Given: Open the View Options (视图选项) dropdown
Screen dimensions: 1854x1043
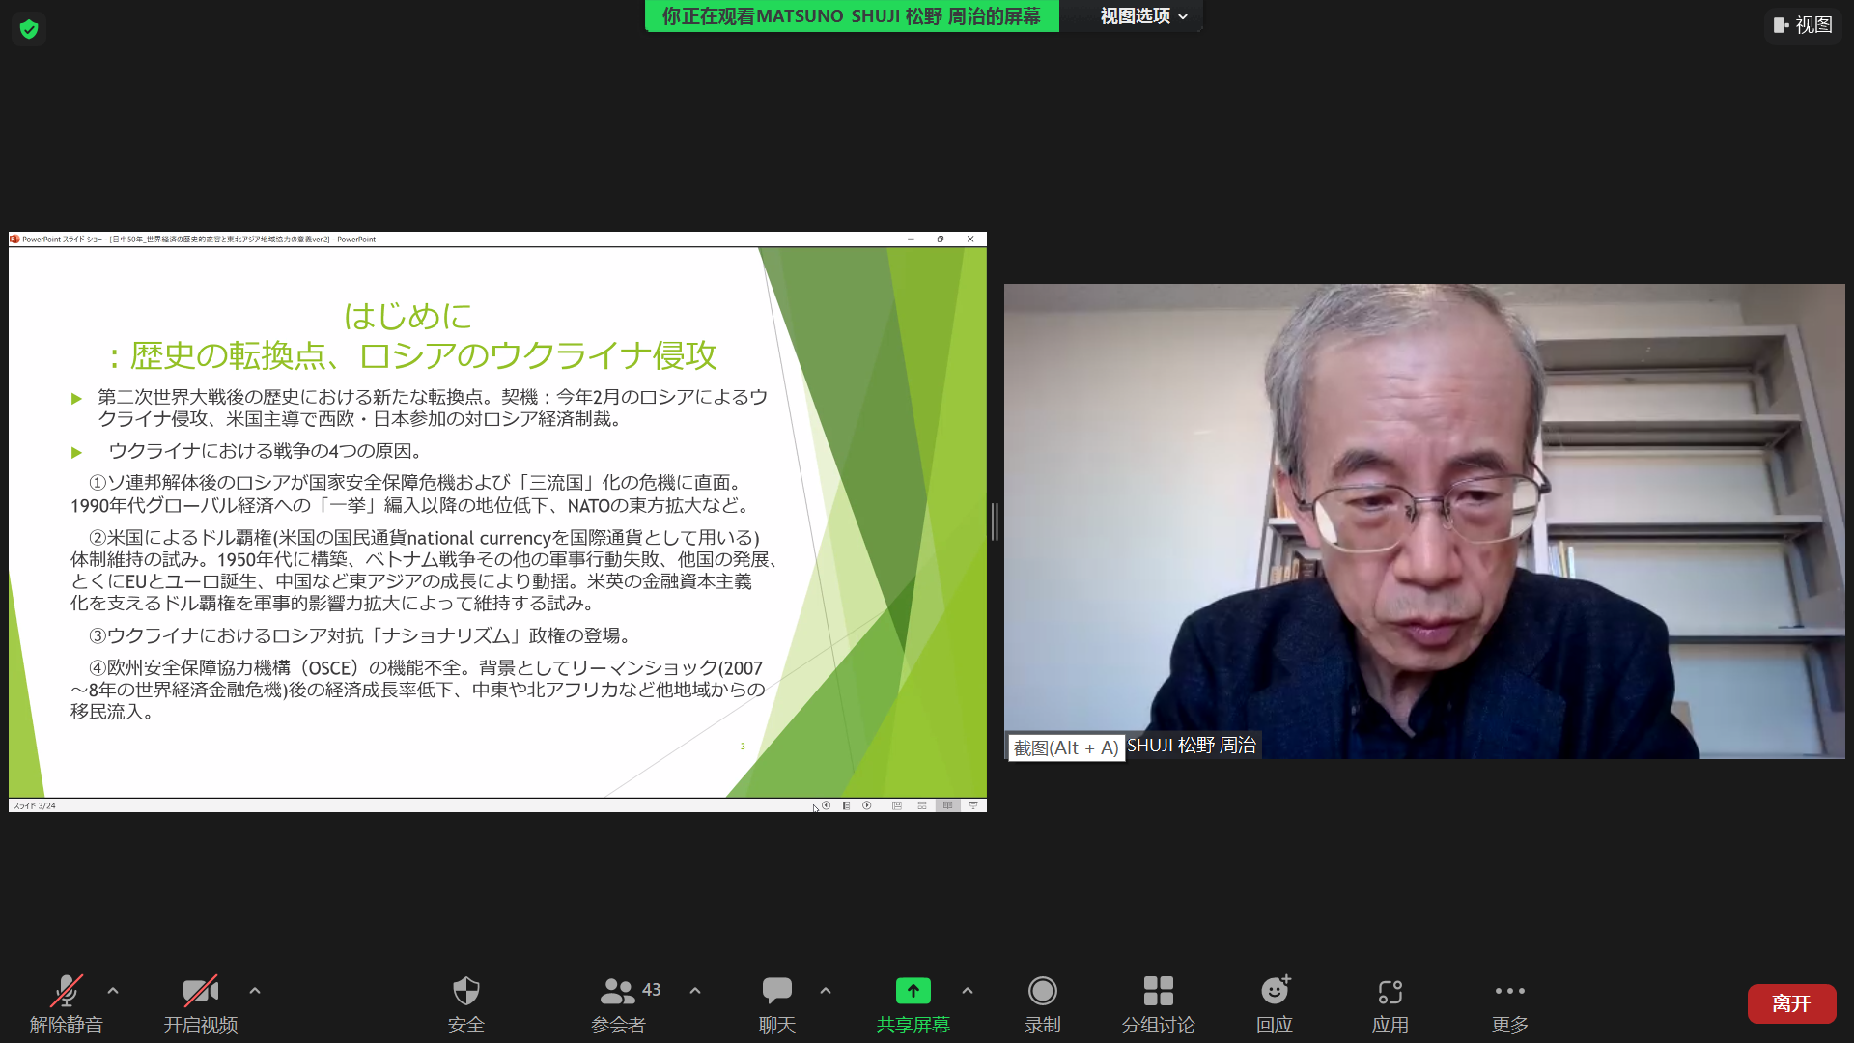Looking at the screenshot, I should tap(1143, 16).
